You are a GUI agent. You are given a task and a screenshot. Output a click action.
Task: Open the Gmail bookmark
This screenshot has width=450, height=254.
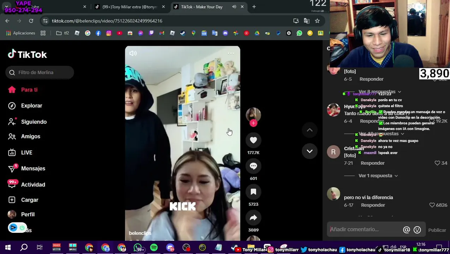162,33
